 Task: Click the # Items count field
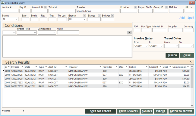(x=17, y=111)
